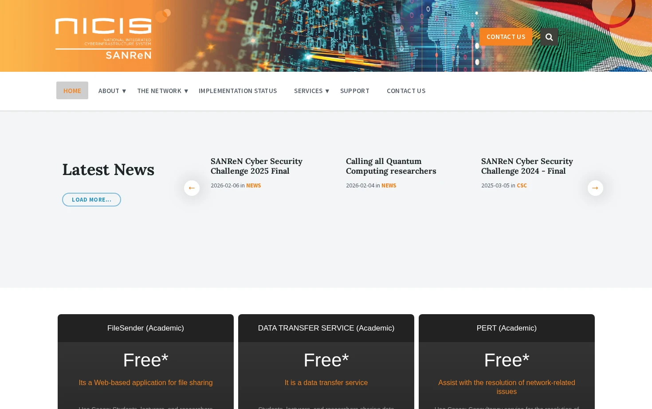Click Free* price in PERT card
652x409 pixels.
click(507, 360)
